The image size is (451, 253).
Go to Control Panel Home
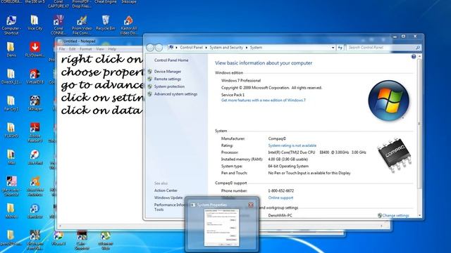171,60
